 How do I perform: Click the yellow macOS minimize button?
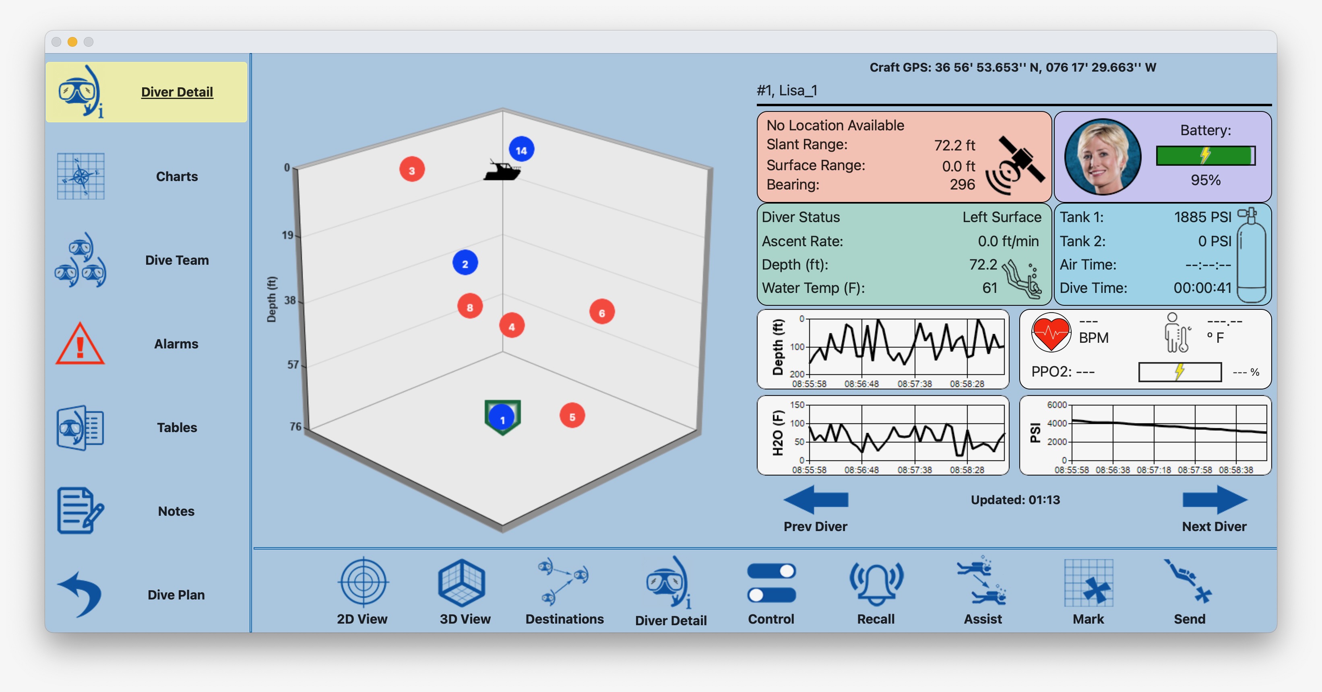click(x=72, y=41)
